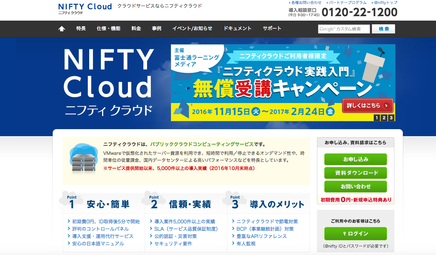This screenshot has height=255, width=436.
Task: Open the 事例 menu item
Action: tap(157, 29)
